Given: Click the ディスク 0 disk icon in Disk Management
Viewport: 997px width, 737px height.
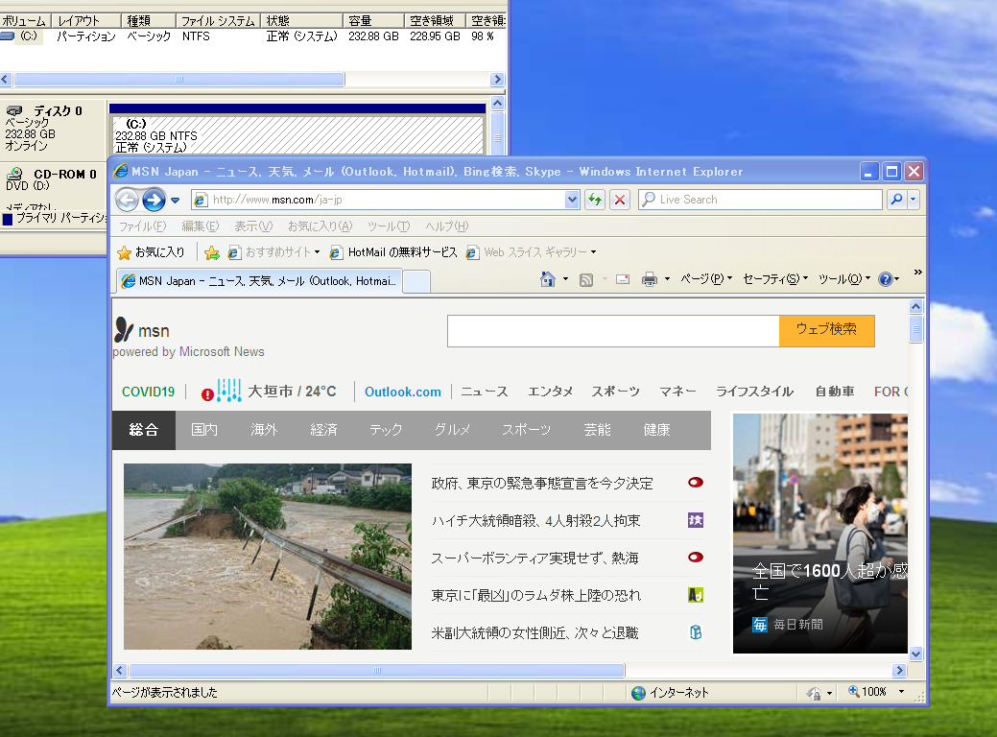Looking at the screenshot, I should click(14, 110).
